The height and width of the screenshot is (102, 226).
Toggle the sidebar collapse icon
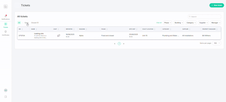pyautogui.click(x=6, y=97)
